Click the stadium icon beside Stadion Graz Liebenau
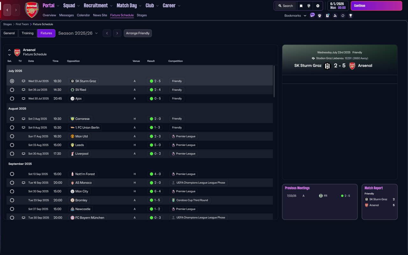 click(x=313, y=58)
